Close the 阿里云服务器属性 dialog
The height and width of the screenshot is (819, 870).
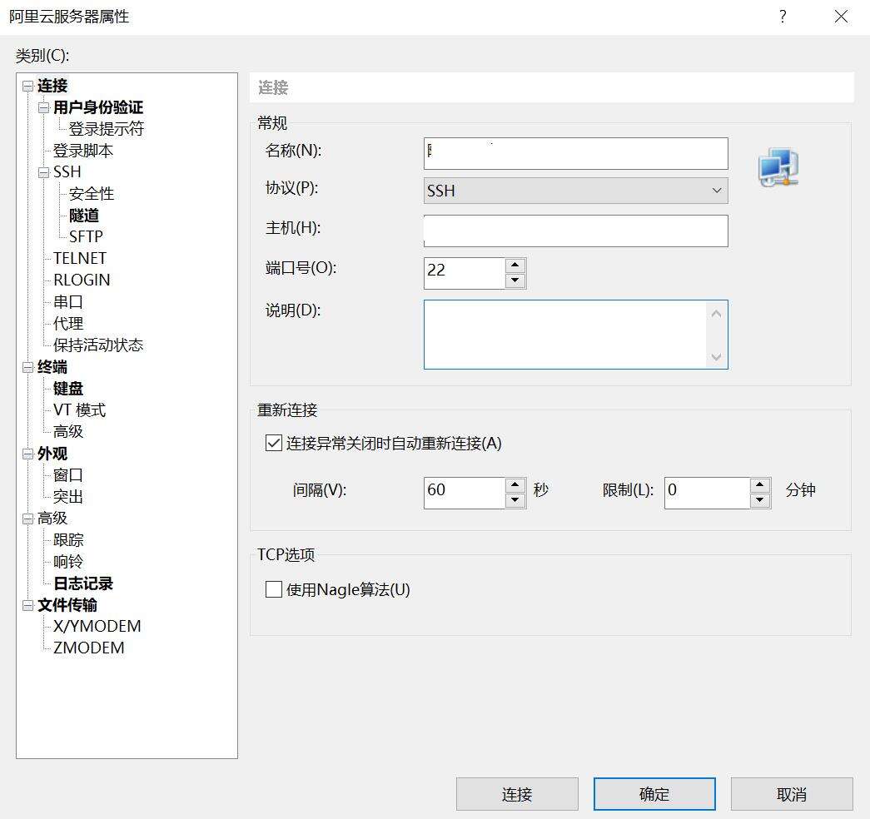tap(841, 17)
